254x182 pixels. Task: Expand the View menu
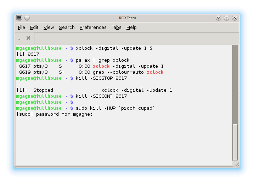[49, 28]
